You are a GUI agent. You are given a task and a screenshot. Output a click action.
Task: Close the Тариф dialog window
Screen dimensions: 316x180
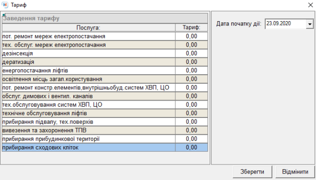point(310,5)
